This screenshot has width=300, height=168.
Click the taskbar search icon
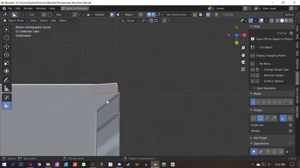pyautogui.click(x=13, y=164)
